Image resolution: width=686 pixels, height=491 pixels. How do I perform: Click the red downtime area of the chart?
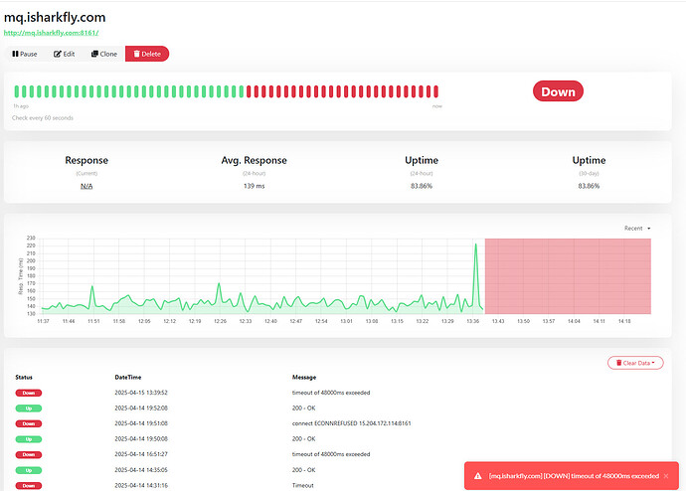click(568, 276)
